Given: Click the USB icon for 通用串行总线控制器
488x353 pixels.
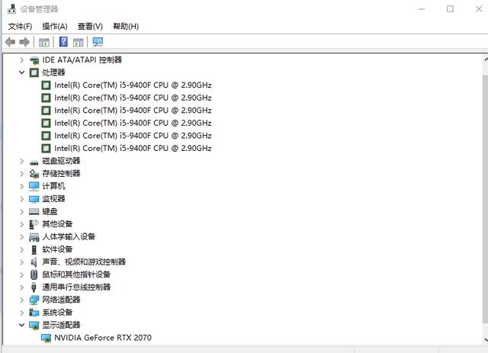Looking at the screenshot, I should (34, 287).
